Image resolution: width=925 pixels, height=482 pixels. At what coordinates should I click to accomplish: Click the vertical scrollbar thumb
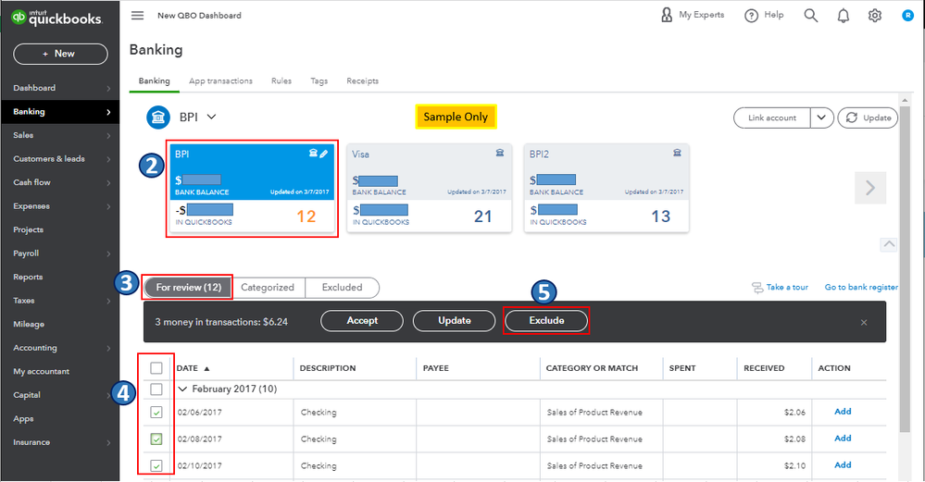point(905,270)
